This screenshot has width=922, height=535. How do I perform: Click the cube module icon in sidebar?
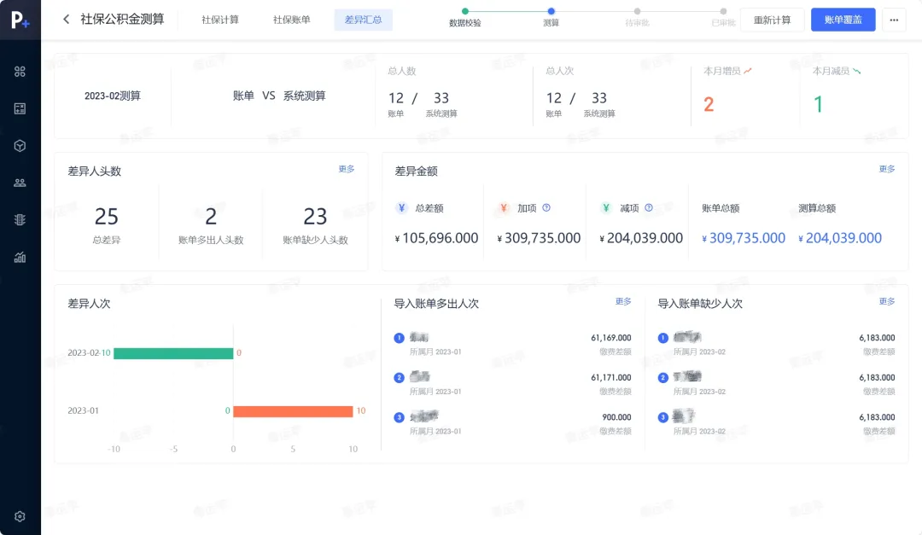coord(20,145)
